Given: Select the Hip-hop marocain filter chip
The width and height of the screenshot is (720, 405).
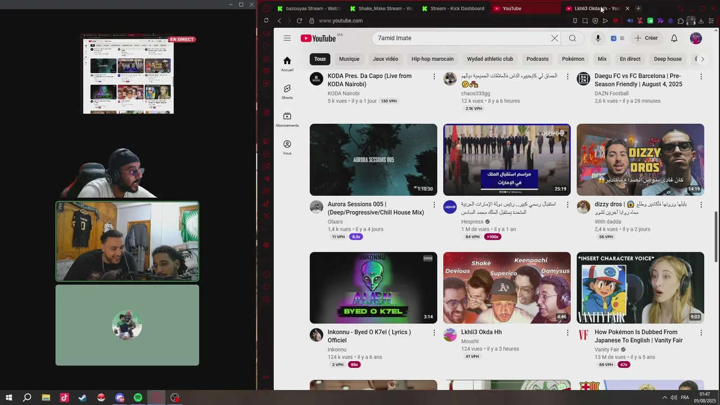Looking at the screenshot, I should pyautogui.click(x=433, y=59).
